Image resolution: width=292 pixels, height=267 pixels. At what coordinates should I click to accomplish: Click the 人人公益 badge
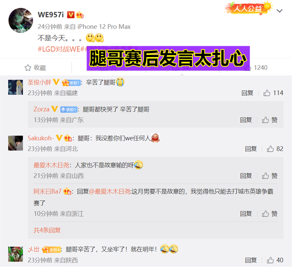[248, 8]
